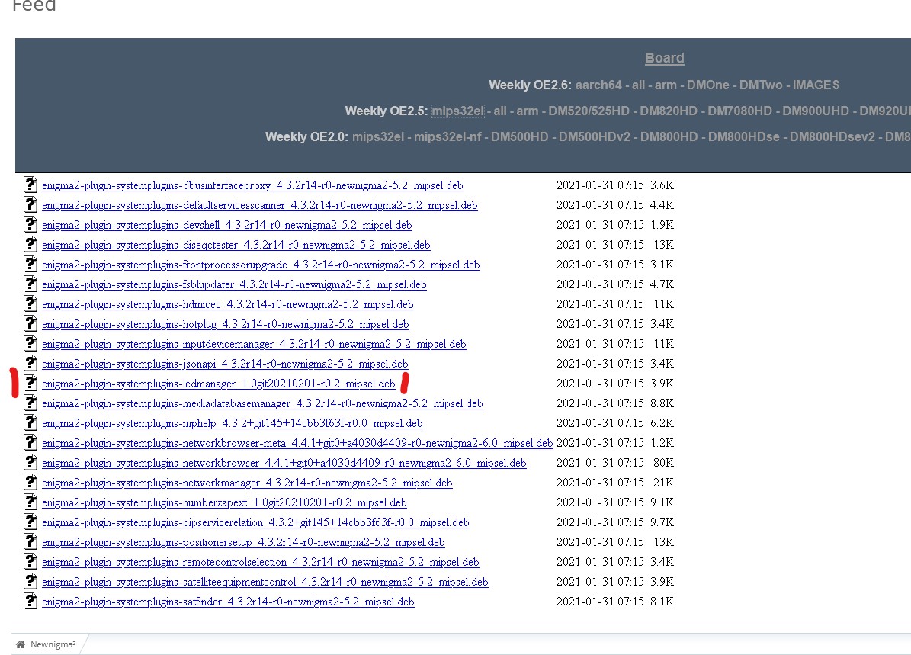The width and height of the screenshot is (911, 655).
Task: Select mips32el under Weekly OE2.5
Action: pyautogui.click(x=457, y=111)
